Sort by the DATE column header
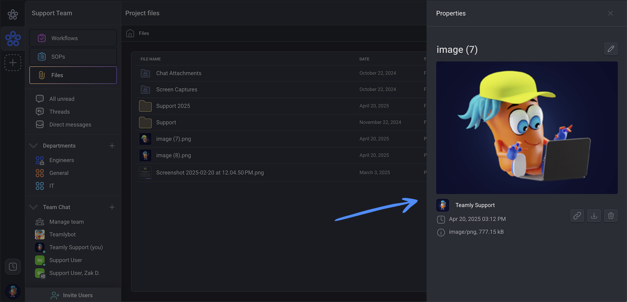This screenshot has width=627, height=302. tap(364, 59)
